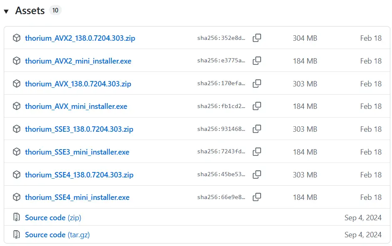Copy SHA256 hash for thorium_AVX_138.0.7204.303.zip
The height and width of the screenshot is (246, 392).
pos(257,84)
